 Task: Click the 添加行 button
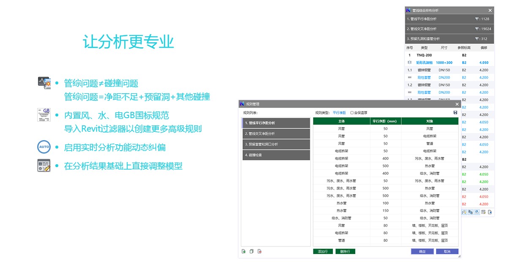pos(323,252)
